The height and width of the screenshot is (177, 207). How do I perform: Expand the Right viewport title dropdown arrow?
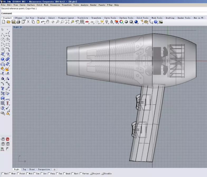21,27
